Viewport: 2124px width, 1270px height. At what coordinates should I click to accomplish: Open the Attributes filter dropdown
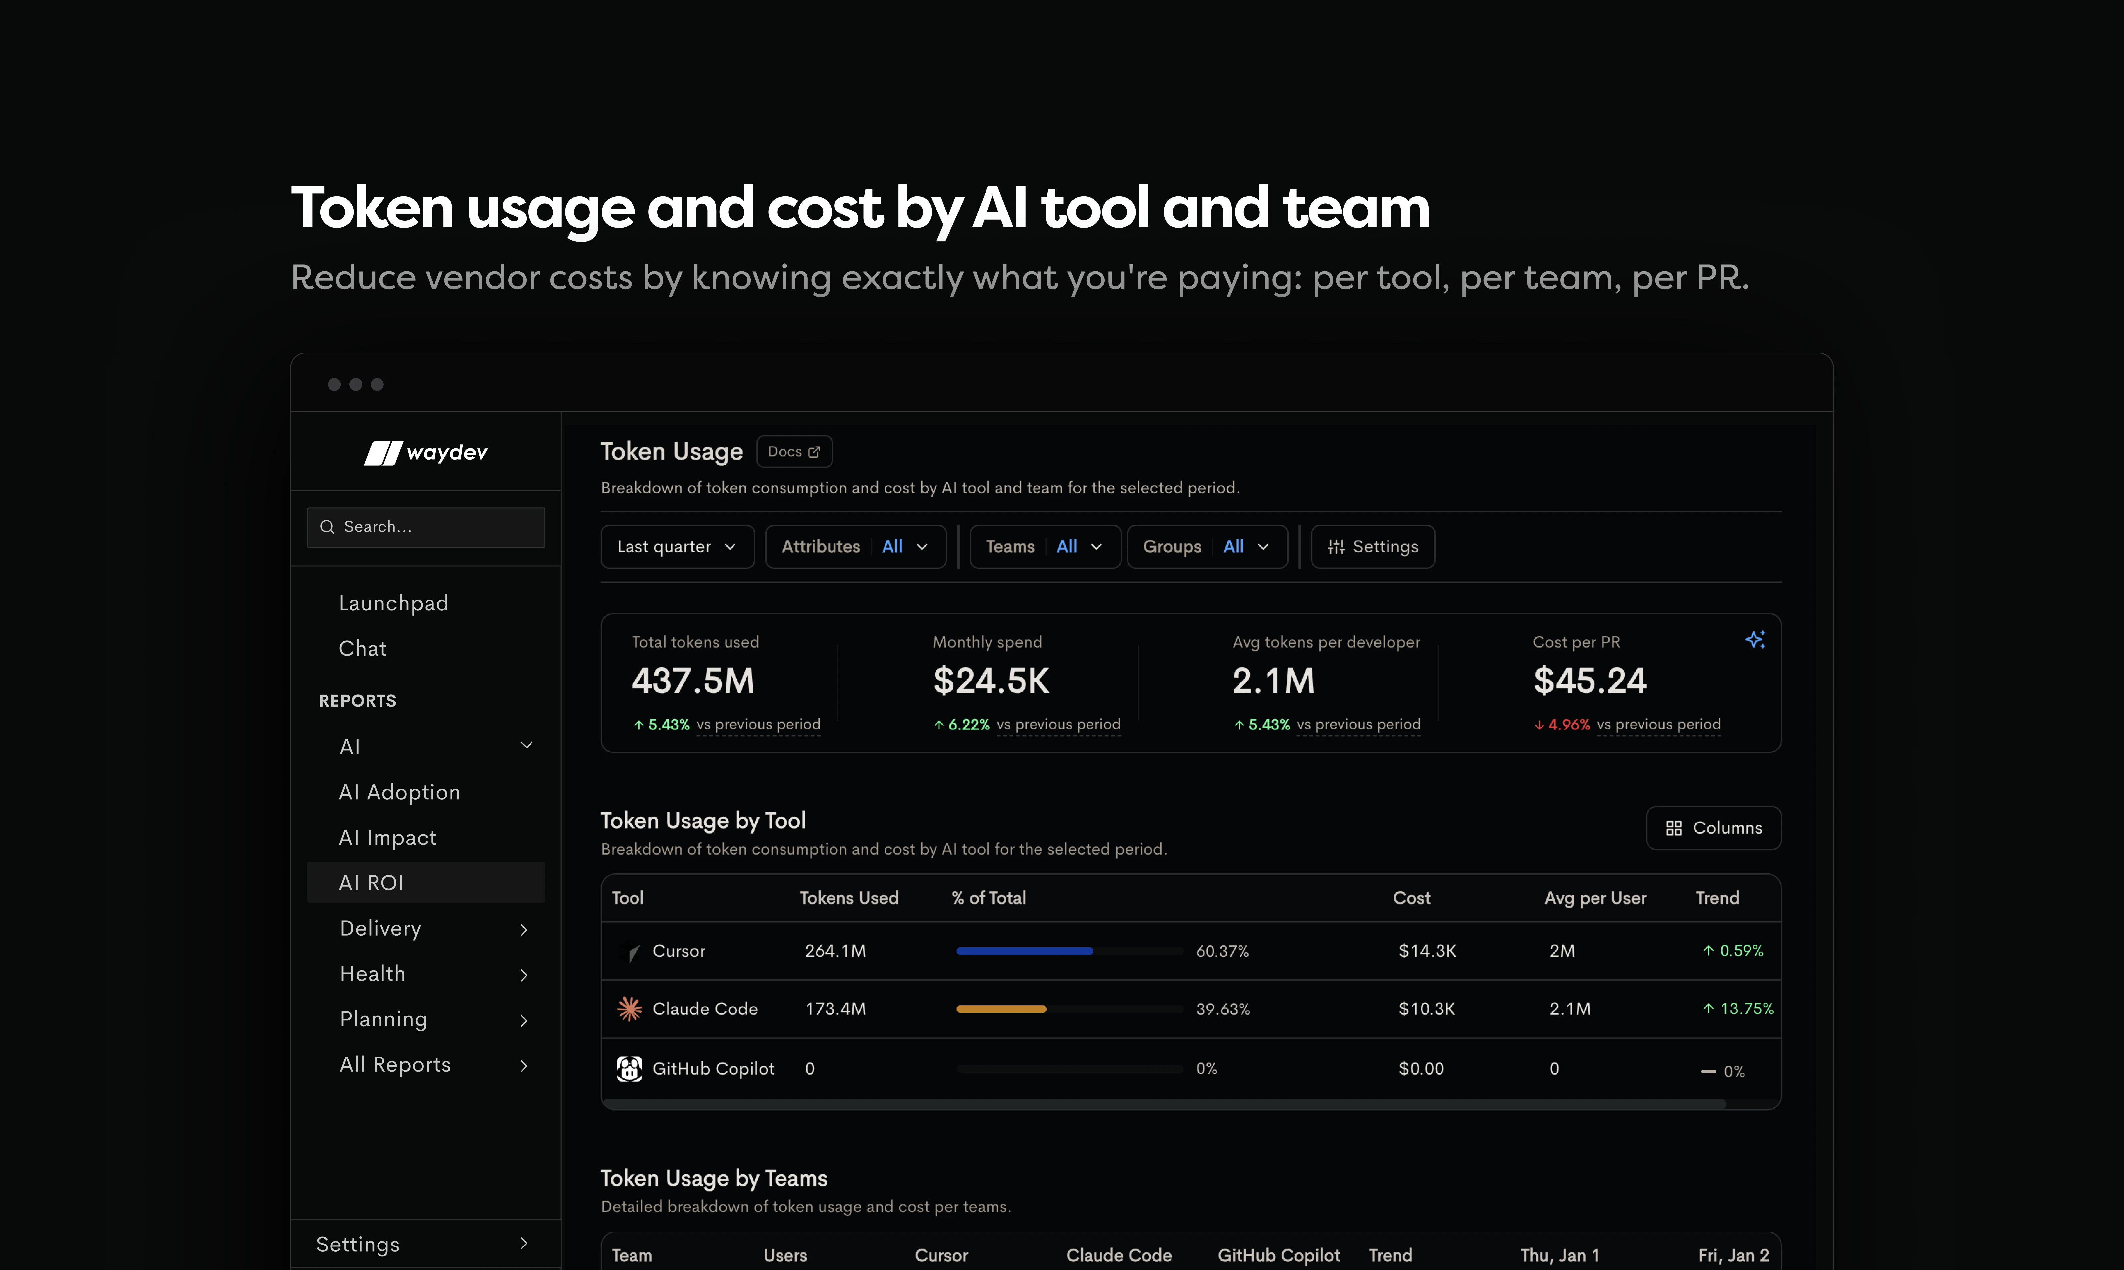pos(855,547)
